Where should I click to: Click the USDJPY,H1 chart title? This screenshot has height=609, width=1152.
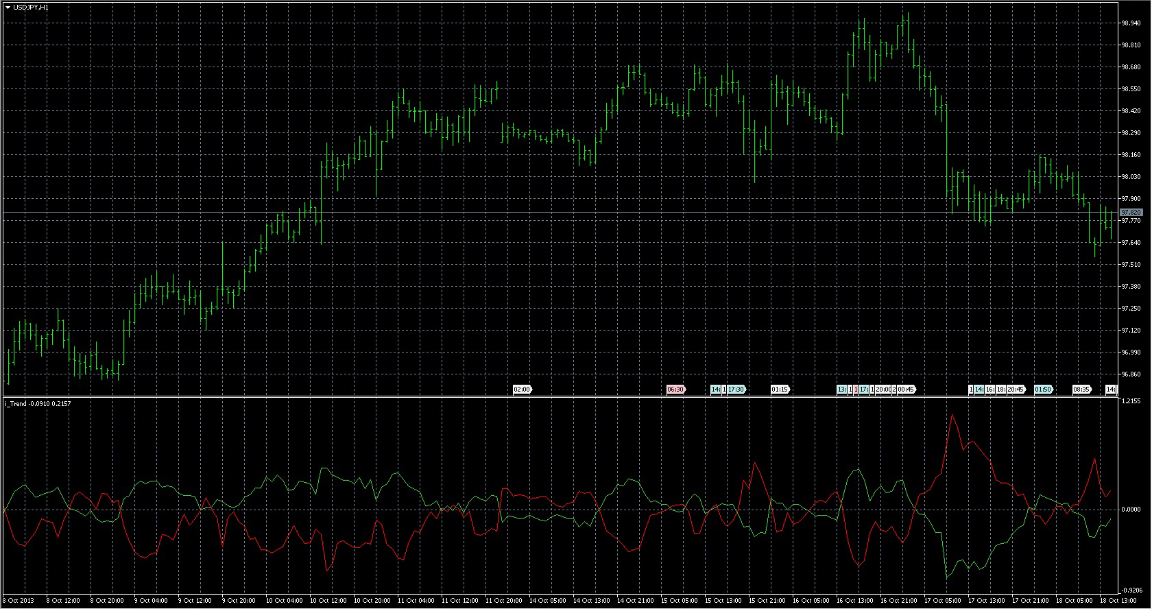point(31,7)
